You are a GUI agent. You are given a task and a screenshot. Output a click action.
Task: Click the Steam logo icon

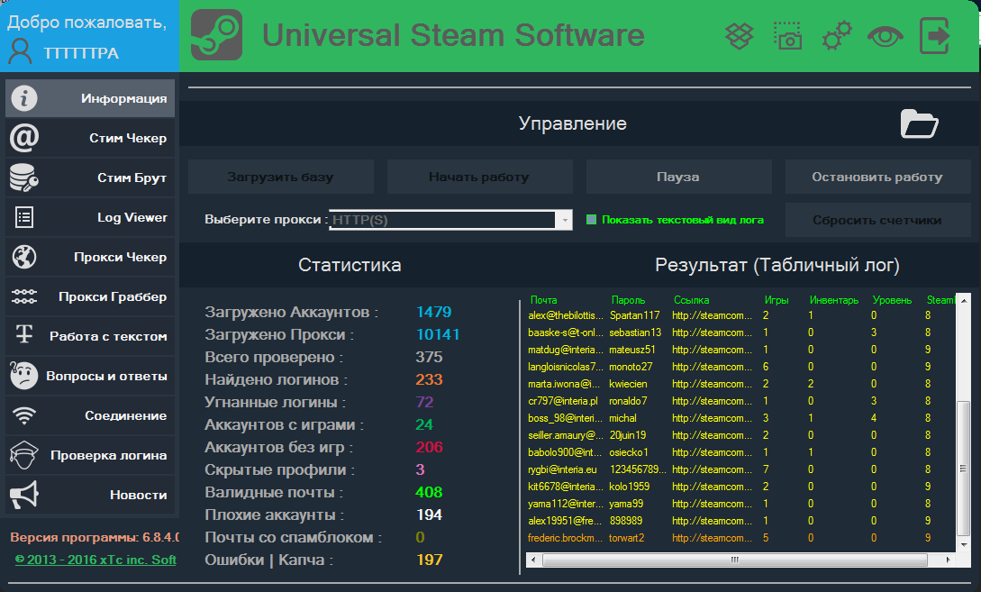(216, 35)
